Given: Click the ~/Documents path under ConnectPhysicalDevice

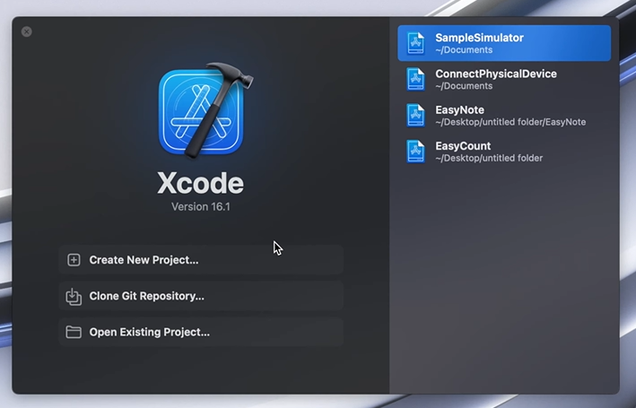Looking at the screenshot, I should coord(464,86).
